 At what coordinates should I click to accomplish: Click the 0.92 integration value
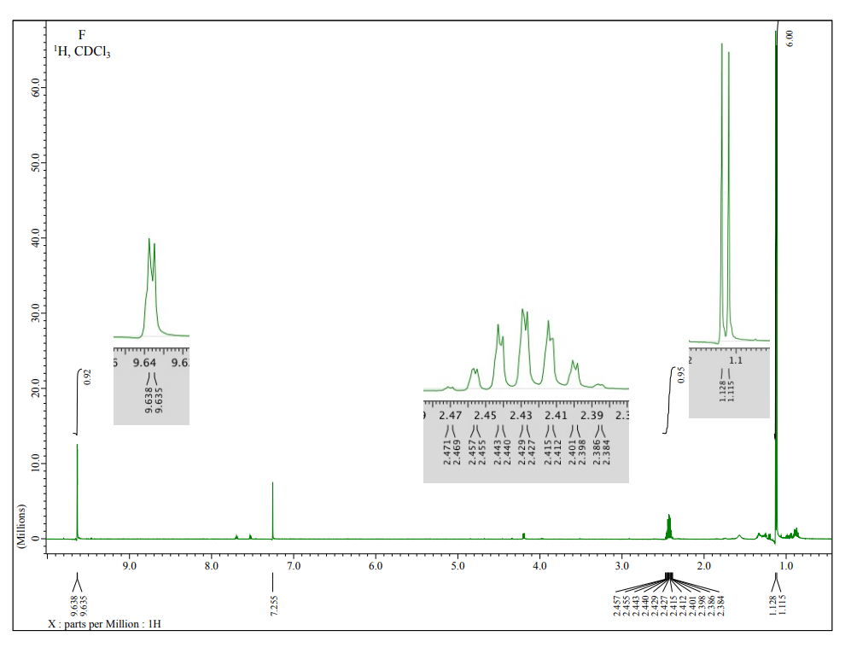coord(87,377)
